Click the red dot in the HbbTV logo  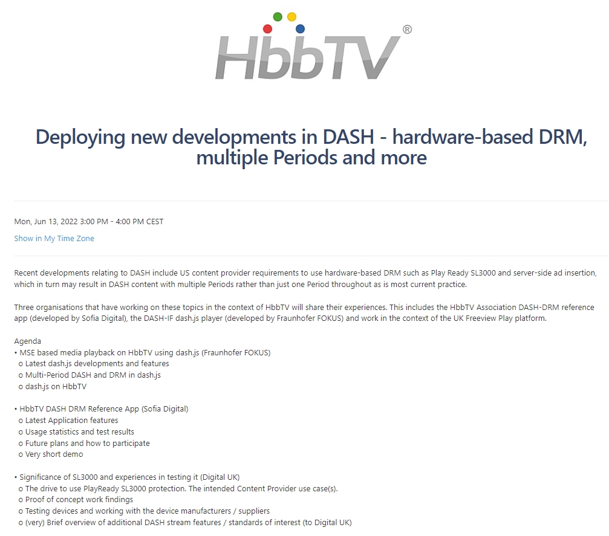pos(267,28)
